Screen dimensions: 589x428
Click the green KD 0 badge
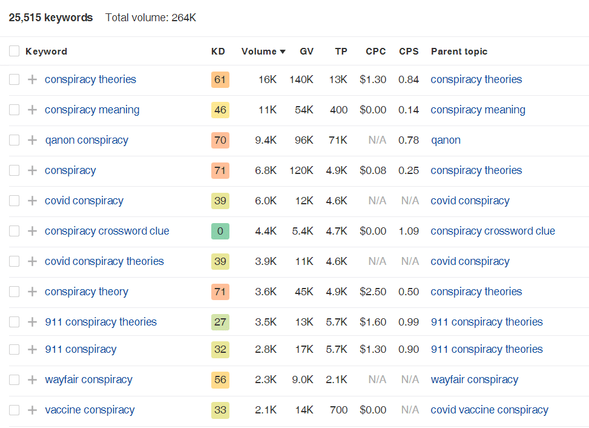tap(220, 231)
